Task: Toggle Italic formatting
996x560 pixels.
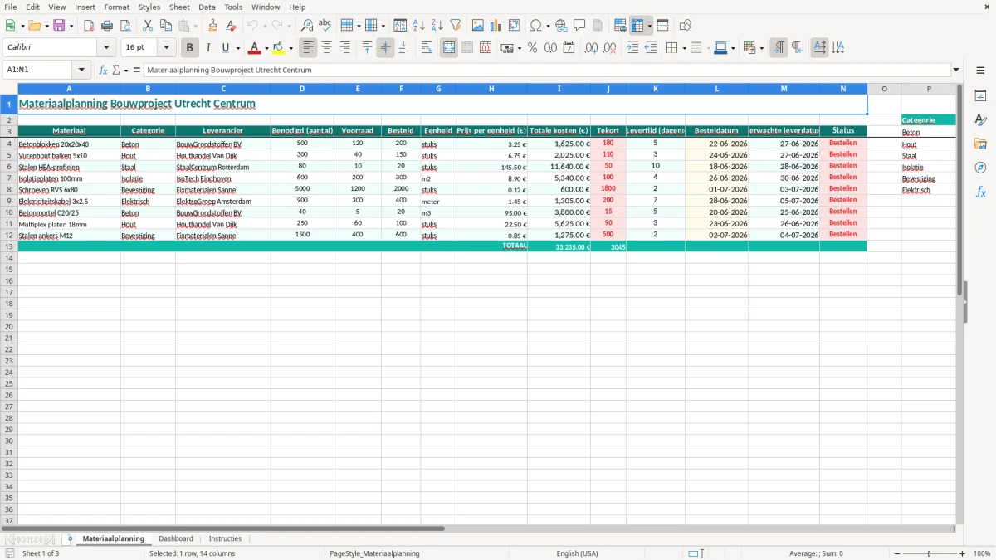Action: click(208, 48)
